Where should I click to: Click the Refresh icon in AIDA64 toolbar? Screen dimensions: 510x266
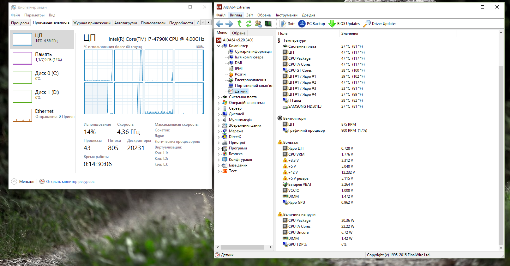pos(249,24)
